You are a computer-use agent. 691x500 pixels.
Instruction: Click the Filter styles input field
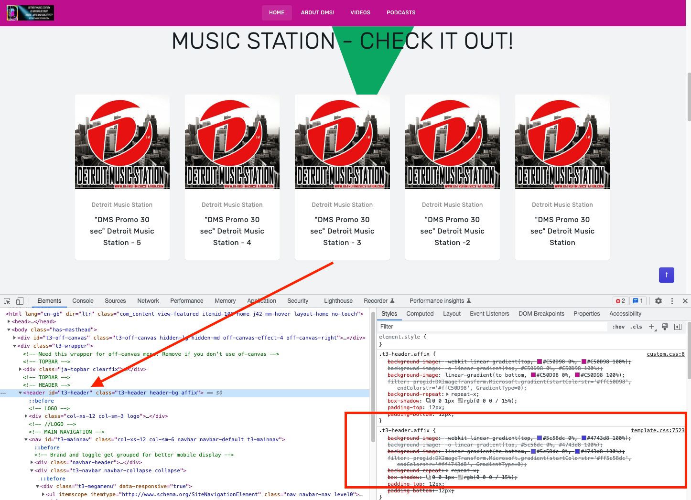[492, 327]
